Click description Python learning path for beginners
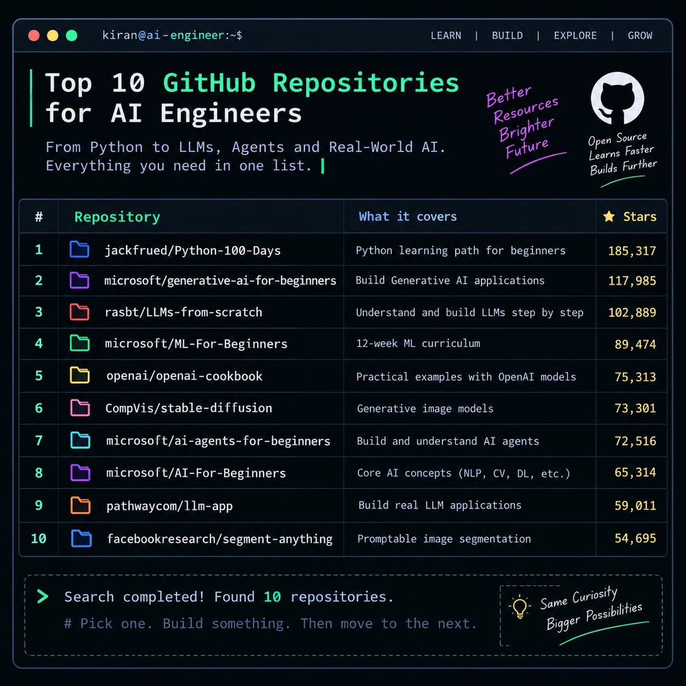The height and width of the screenshot is (686, 686). coord(460,250)
